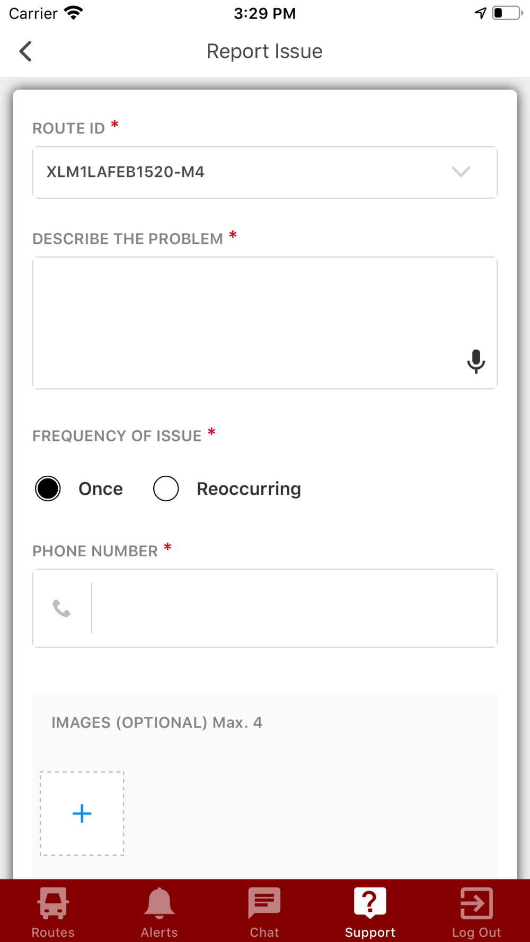
Task: Focus the Describe the Problem text area
Action: tap(265, 323)
